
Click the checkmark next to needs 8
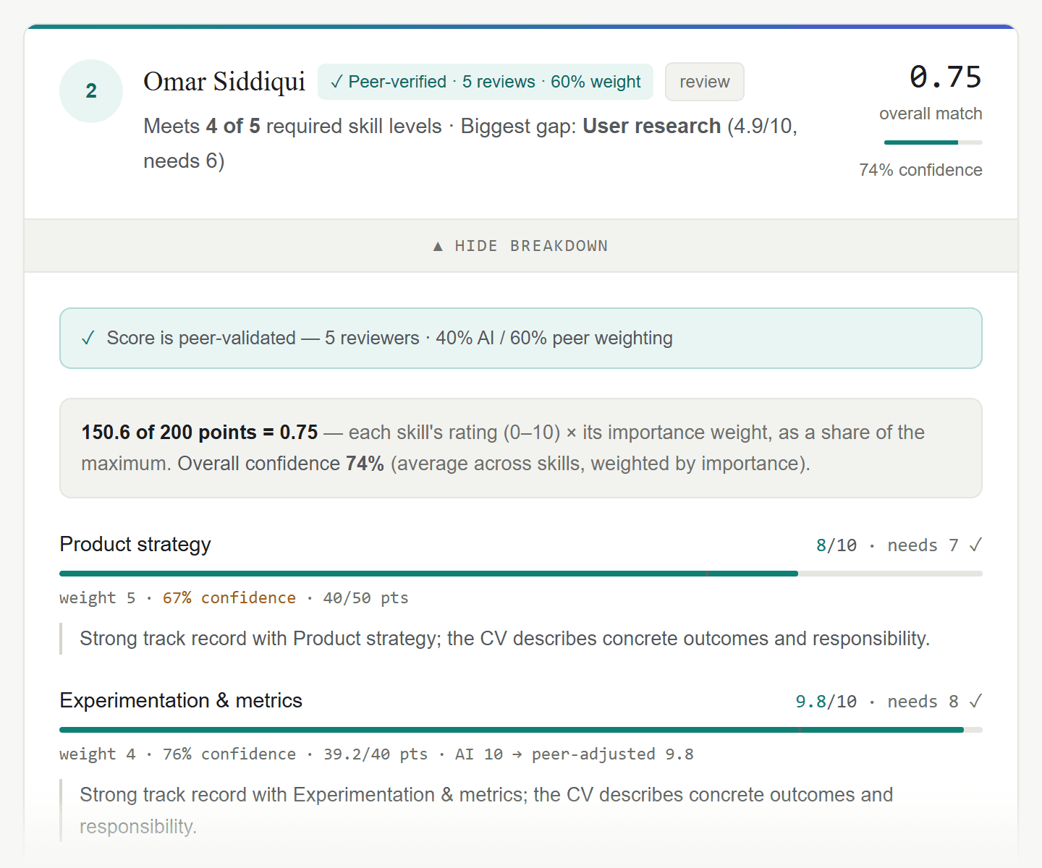pos(975,701)
